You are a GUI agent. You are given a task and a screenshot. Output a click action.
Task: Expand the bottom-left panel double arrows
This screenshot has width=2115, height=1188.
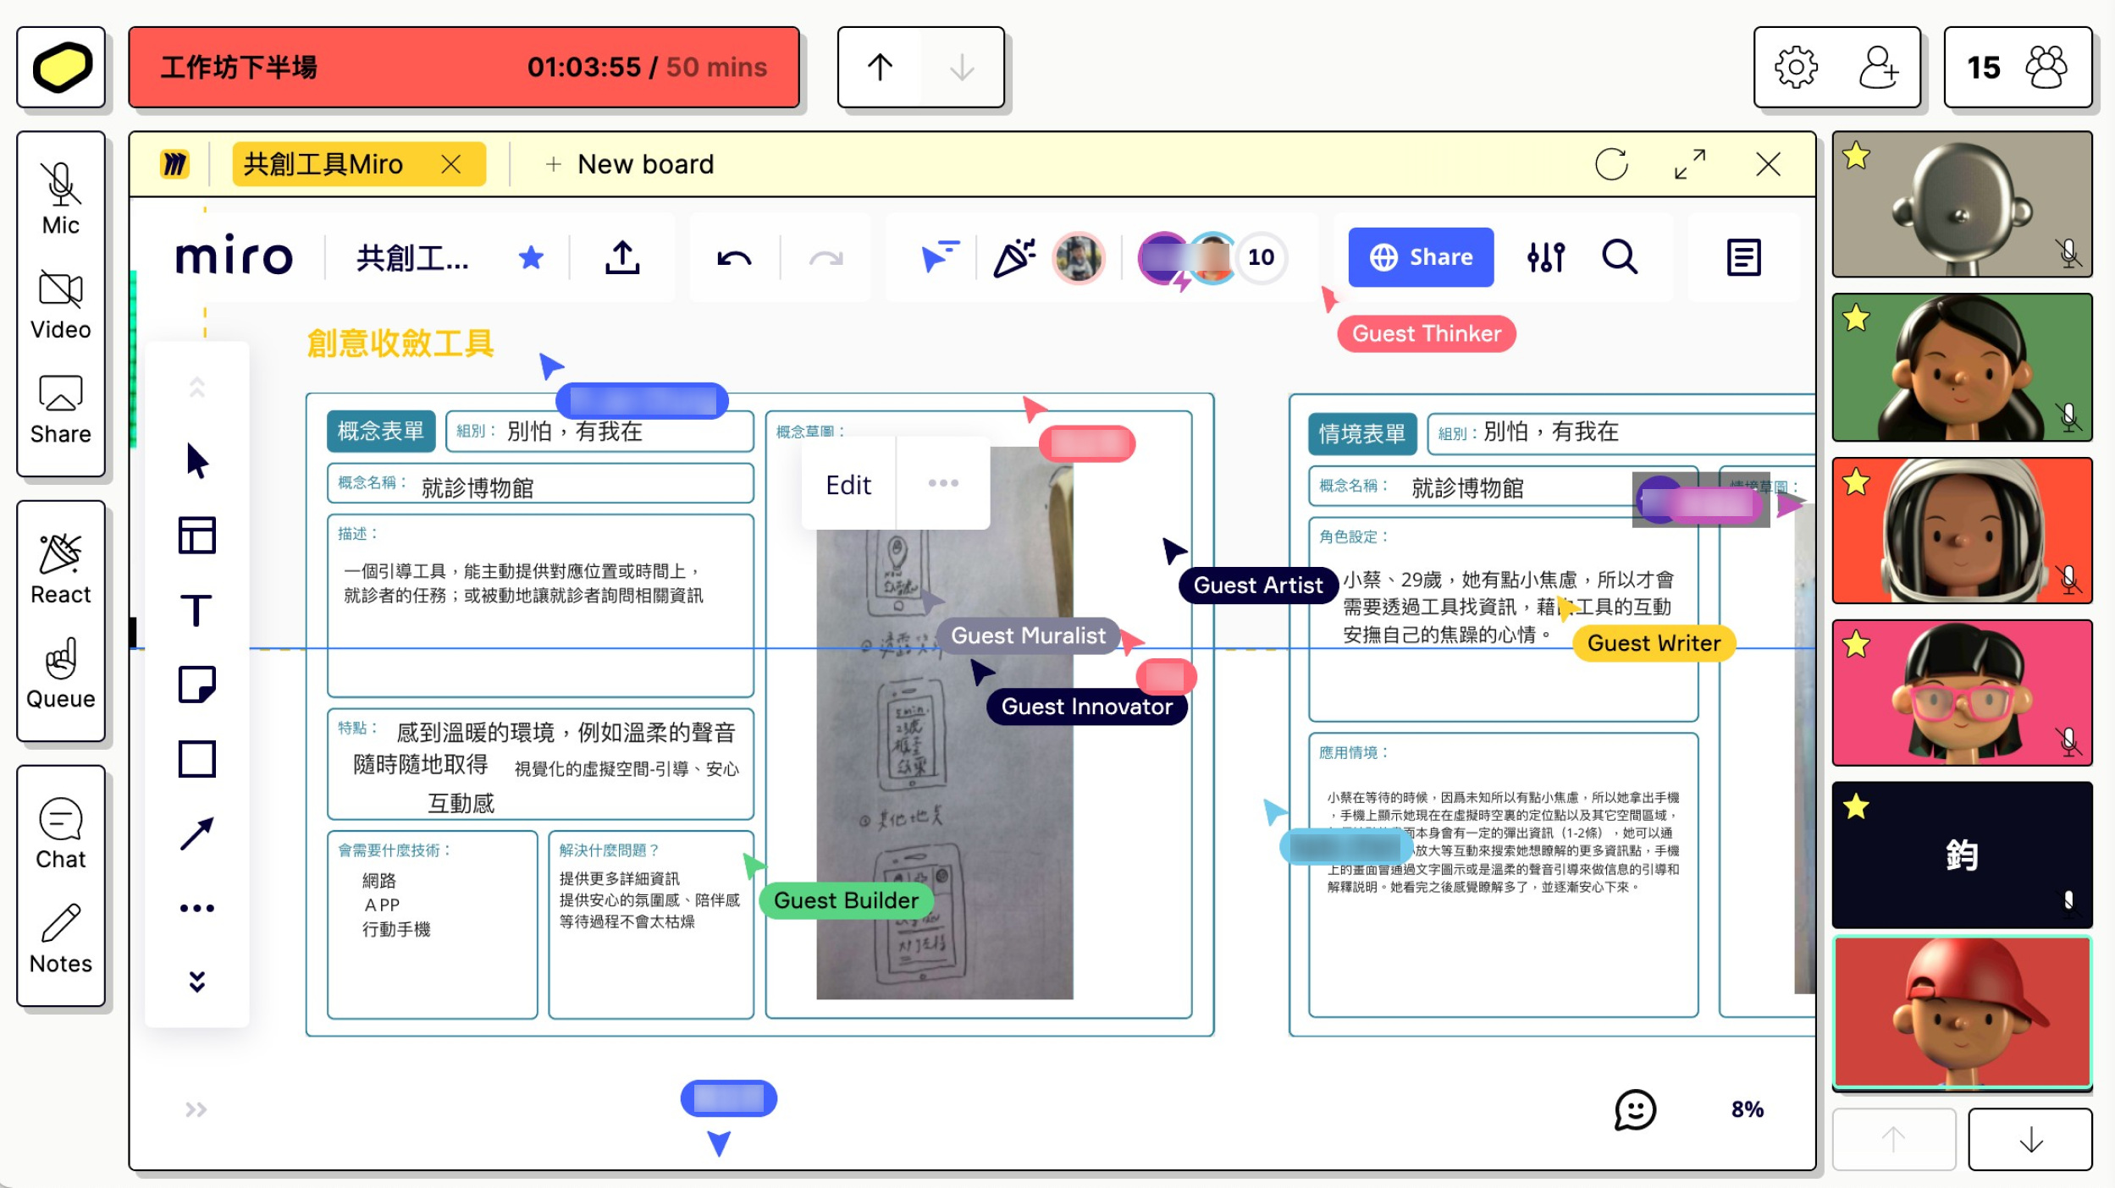pos(196,1109)
